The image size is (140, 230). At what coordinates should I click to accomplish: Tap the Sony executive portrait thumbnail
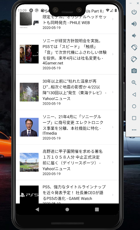pyautogui.click(x=29, y=127)
